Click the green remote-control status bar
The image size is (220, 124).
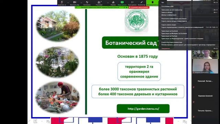click(101, 7)
